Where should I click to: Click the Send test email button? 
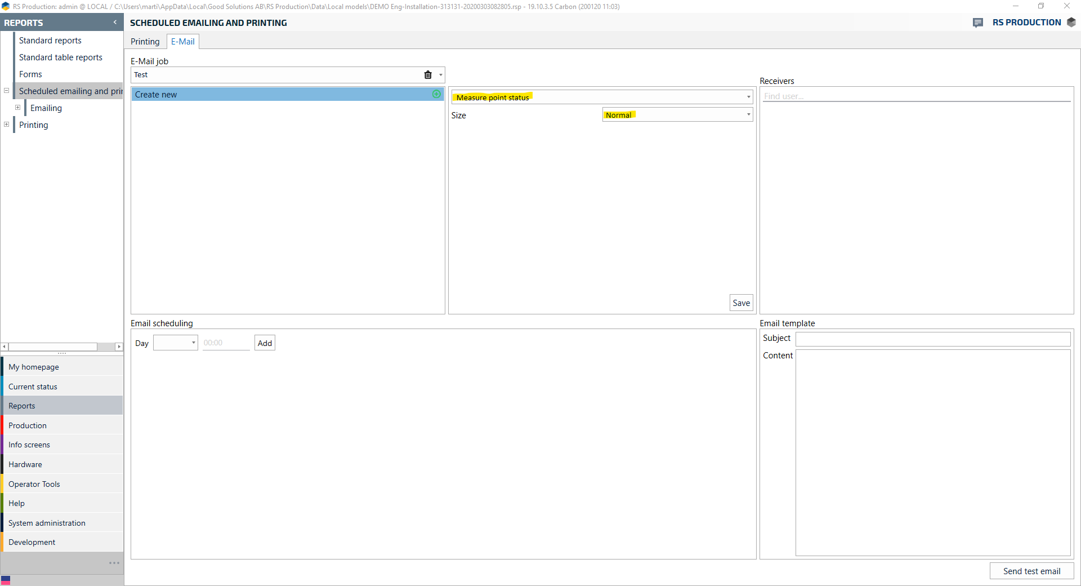[x=1031, y=571]
